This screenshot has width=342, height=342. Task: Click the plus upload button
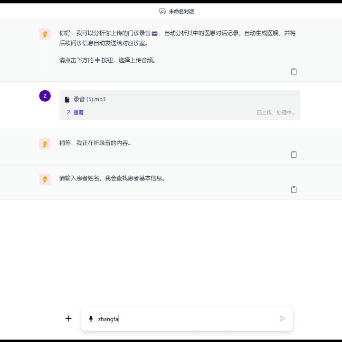pos(68,319)
